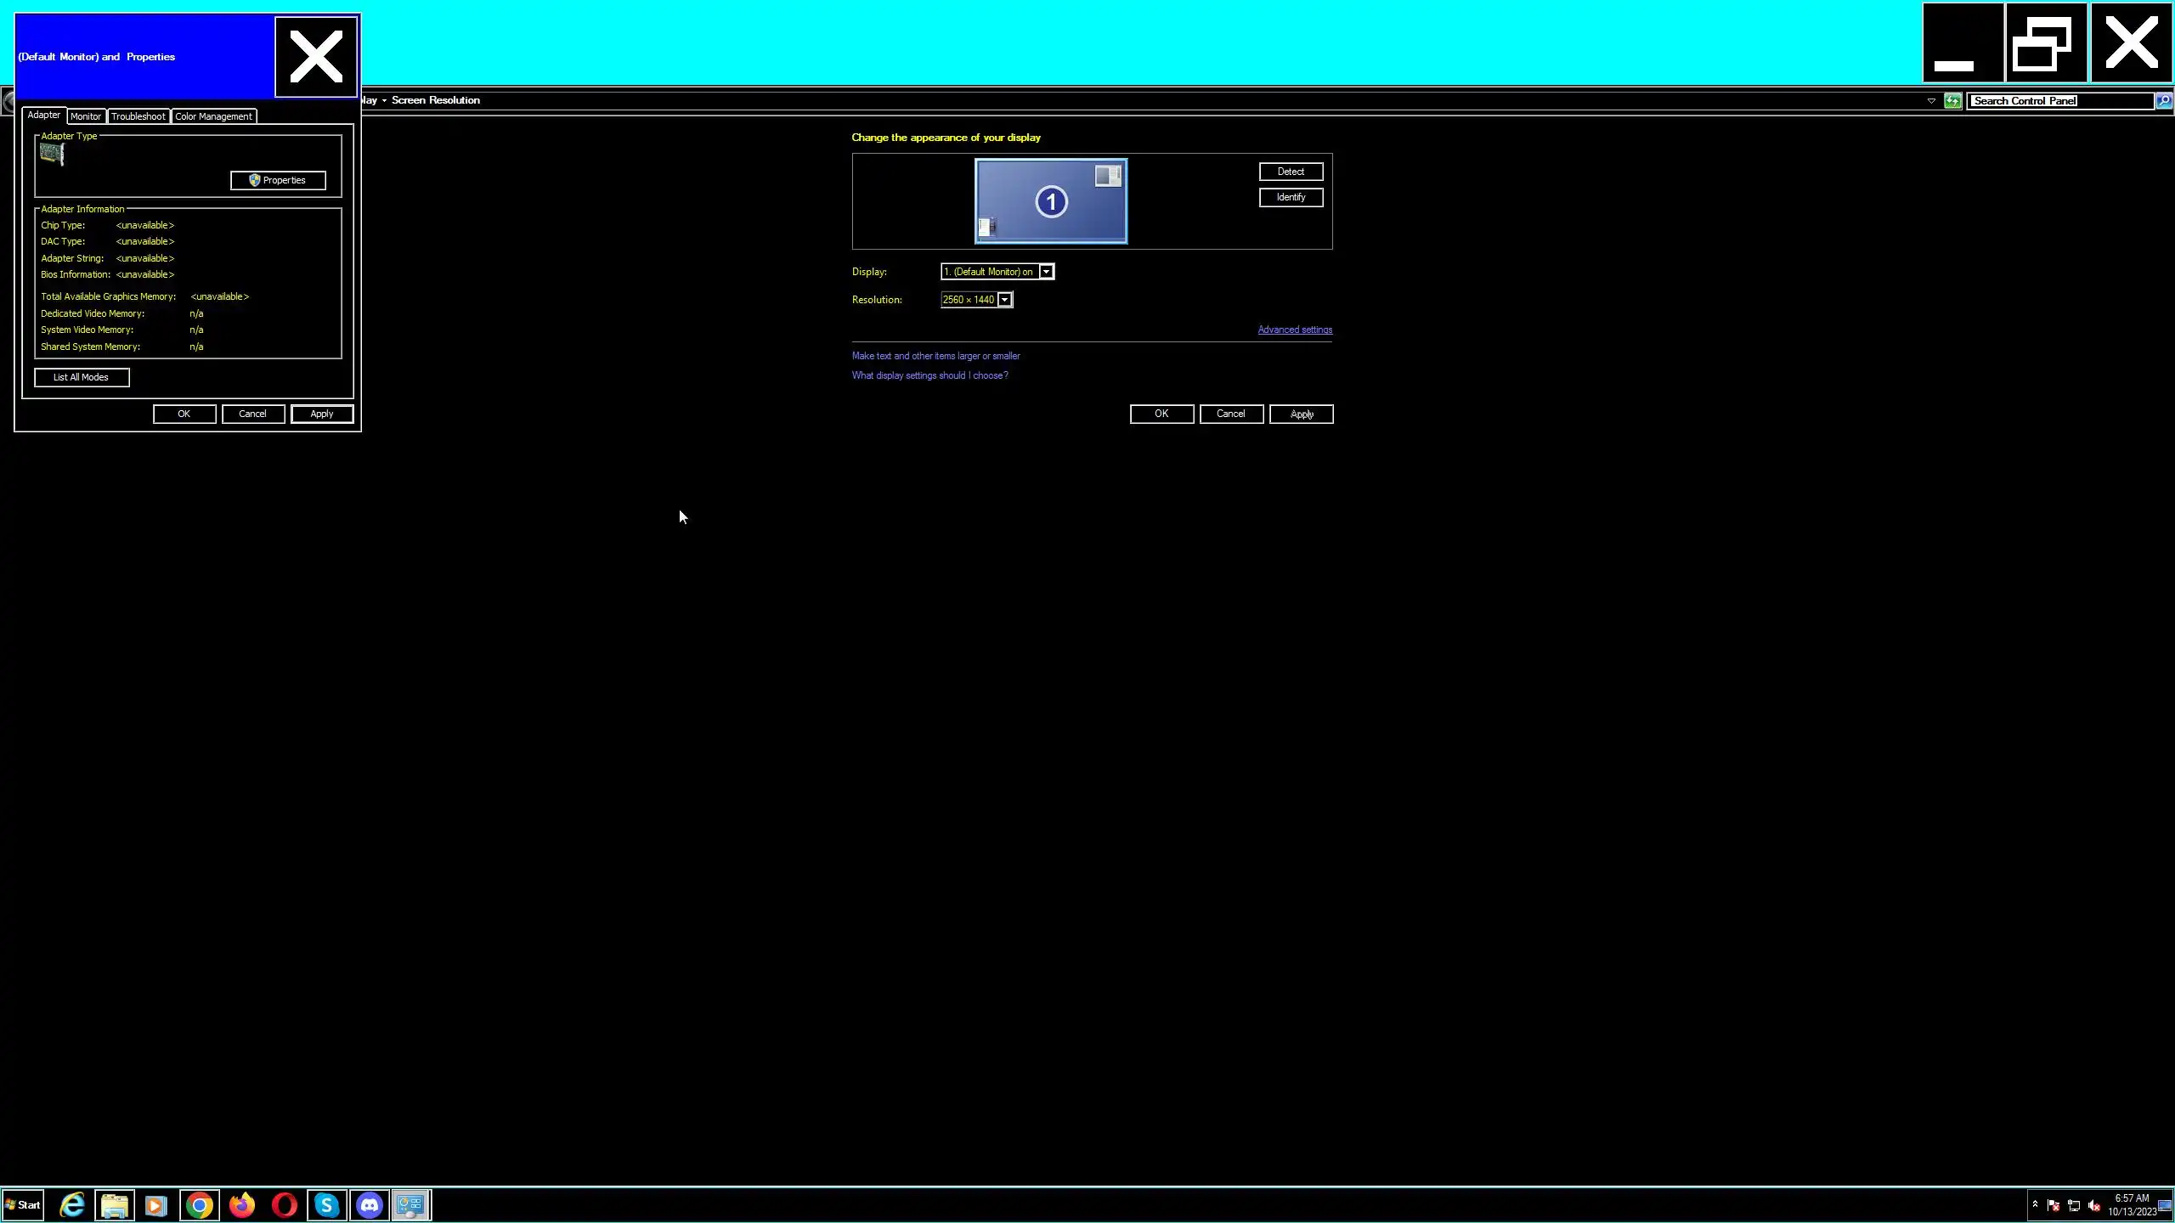Click the Identify button
This screenshot has width=2175, height=1223.
coord(1290,197)
